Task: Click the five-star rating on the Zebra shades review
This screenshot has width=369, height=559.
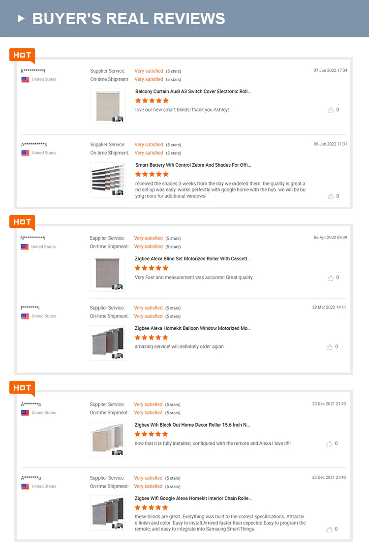Action: coord(152,174)
